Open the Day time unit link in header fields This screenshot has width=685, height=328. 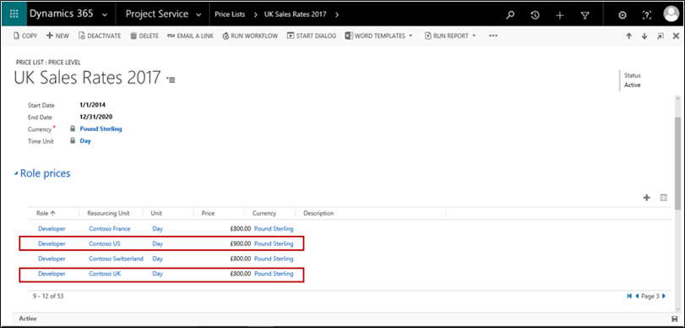tap(85, 141)
